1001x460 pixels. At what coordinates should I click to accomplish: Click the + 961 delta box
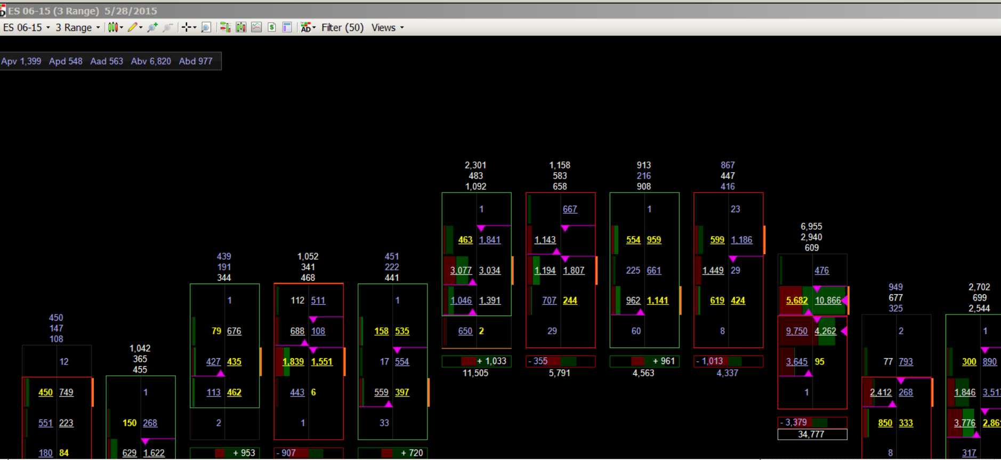[644, 361]
